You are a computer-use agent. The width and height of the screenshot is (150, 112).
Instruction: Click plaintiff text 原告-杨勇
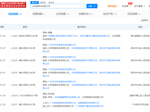point(47,33)
